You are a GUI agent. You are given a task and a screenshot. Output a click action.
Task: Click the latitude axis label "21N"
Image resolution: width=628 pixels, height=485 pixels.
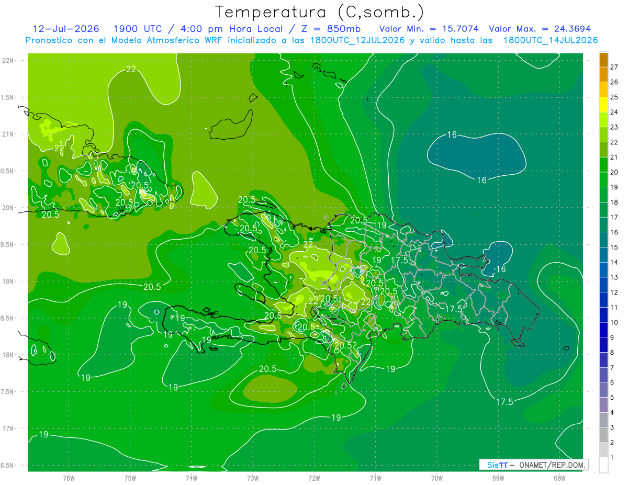pos(9,134)
